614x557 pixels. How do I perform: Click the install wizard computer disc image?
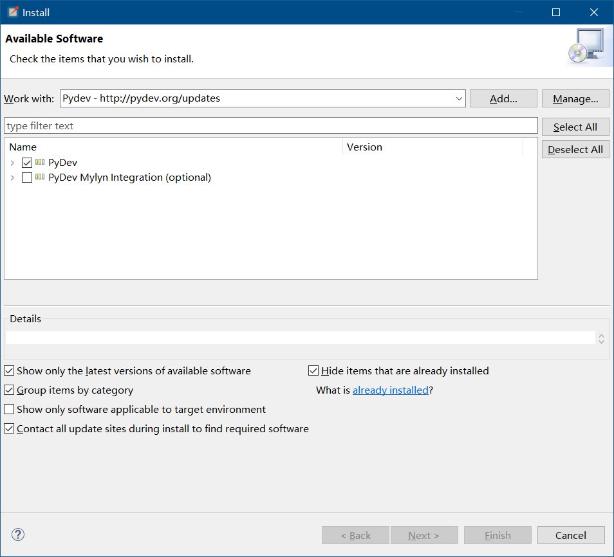pos(586,46)
